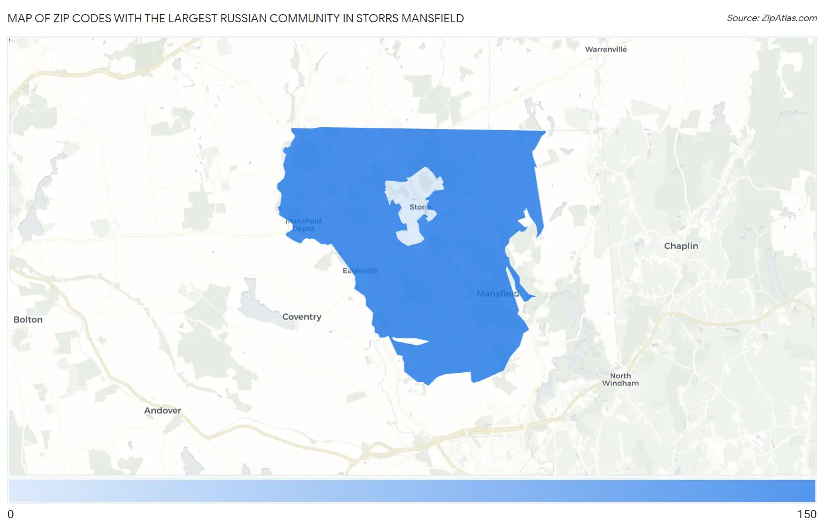The image size is (824, 527).
Task: Select the Coventry map label
Action: tap(302, 317)
